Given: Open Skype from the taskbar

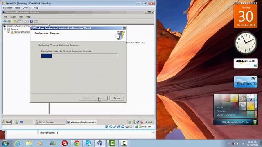Looking at the screenshot, I should coord(88,143).
